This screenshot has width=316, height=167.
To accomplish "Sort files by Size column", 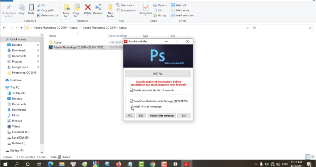I will pyautogui.click(x=173, y=36).
